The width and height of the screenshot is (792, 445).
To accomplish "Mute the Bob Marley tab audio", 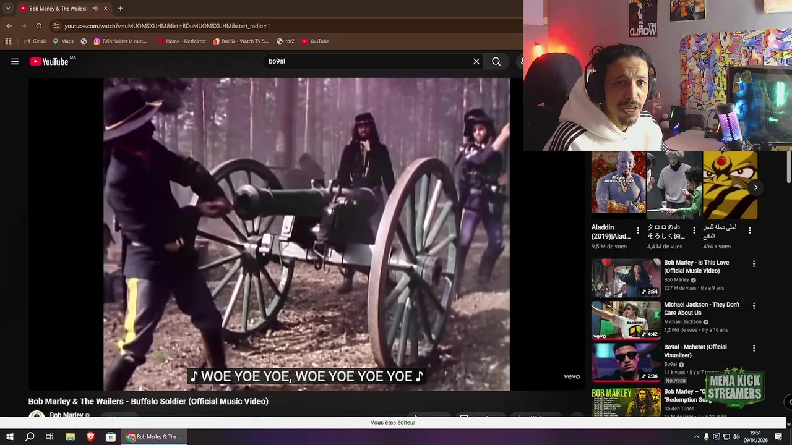I will coord(95,9).
